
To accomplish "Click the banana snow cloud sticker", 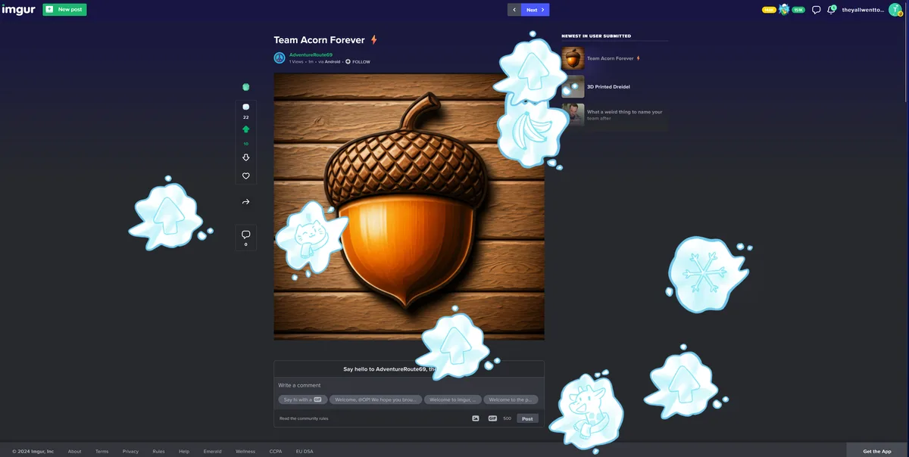I will (532, 135).
